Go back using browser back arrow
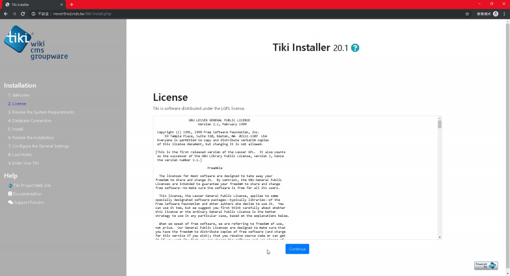 coord(5,13)
